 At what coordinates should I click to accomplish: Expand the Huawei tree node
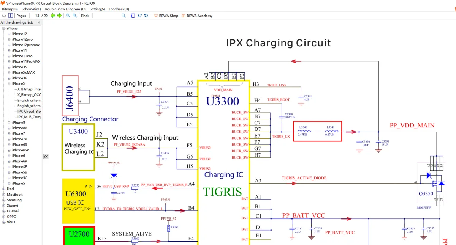click(x=3, y=211)
